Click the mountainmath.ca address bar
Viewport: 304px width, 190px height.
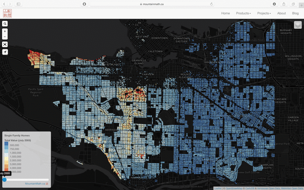point(152,4)
